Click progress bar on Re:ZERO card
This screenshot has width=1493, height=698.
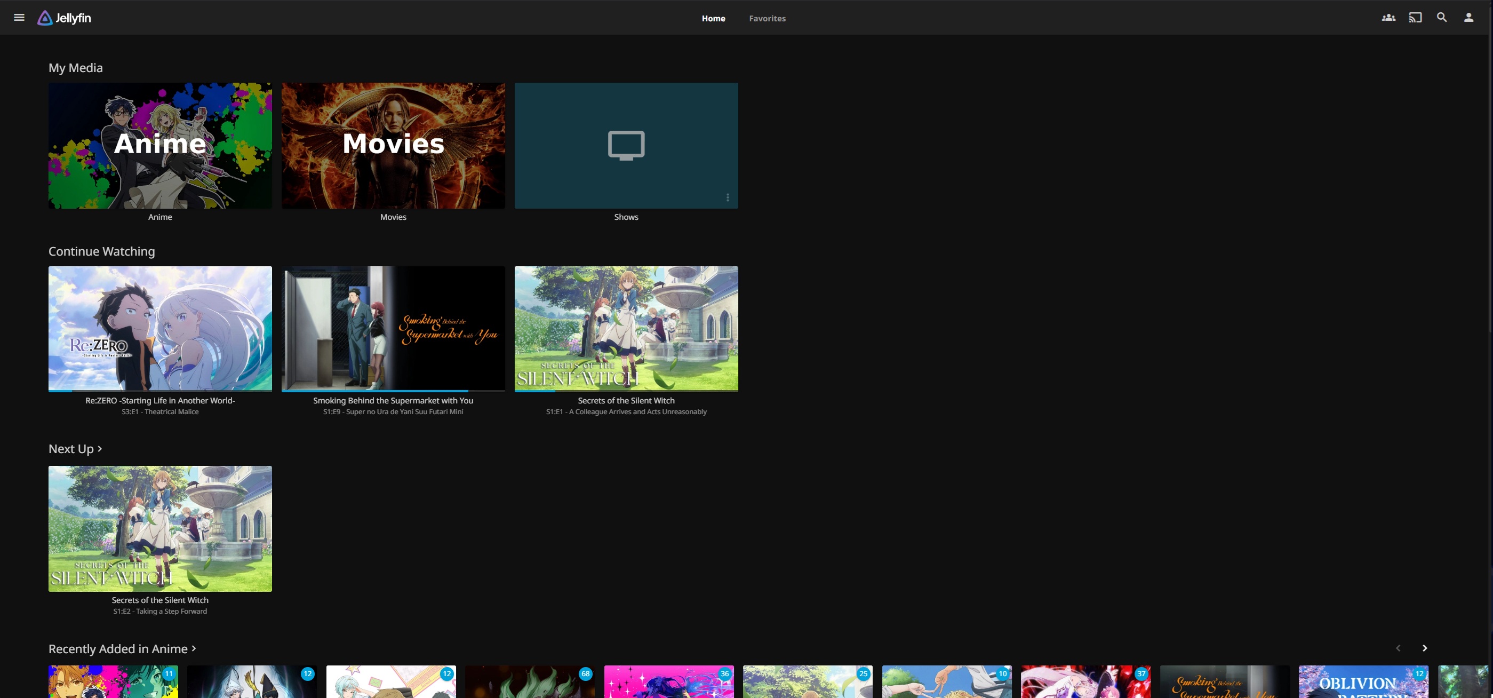coord(160,391)
